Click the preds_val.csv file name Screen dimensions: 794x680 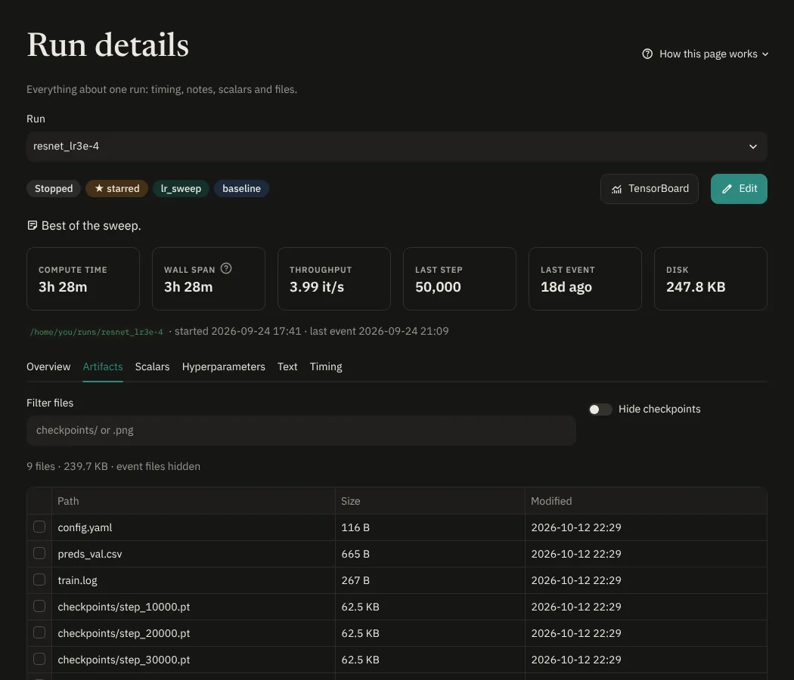(x=90, y=554)
